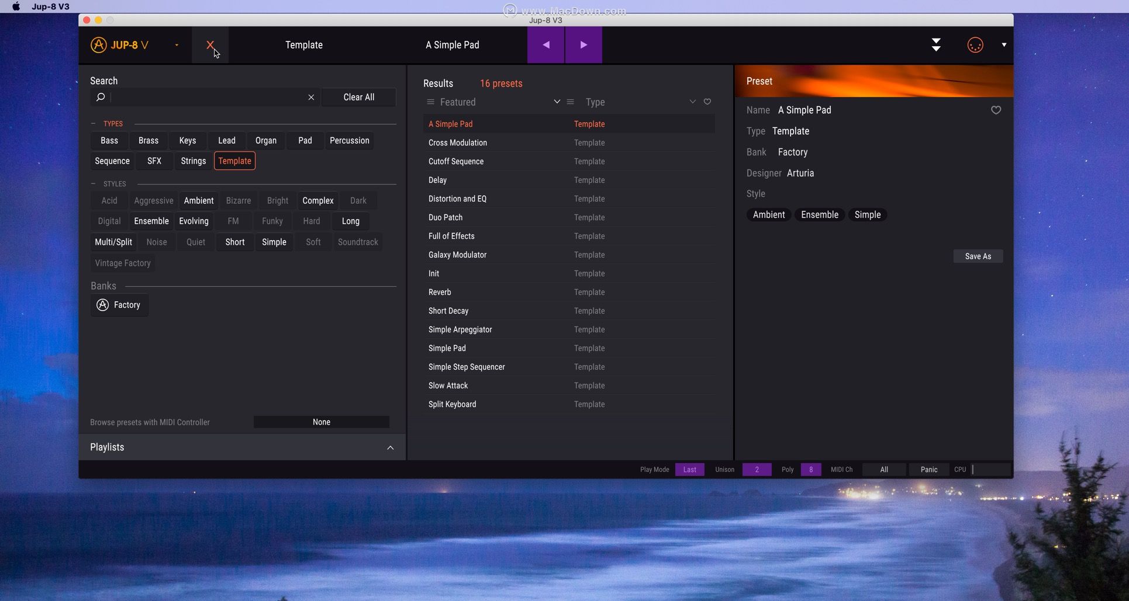Filter by Percussion type
Screen dimensions: 1129x601
[x=350, y=141]
